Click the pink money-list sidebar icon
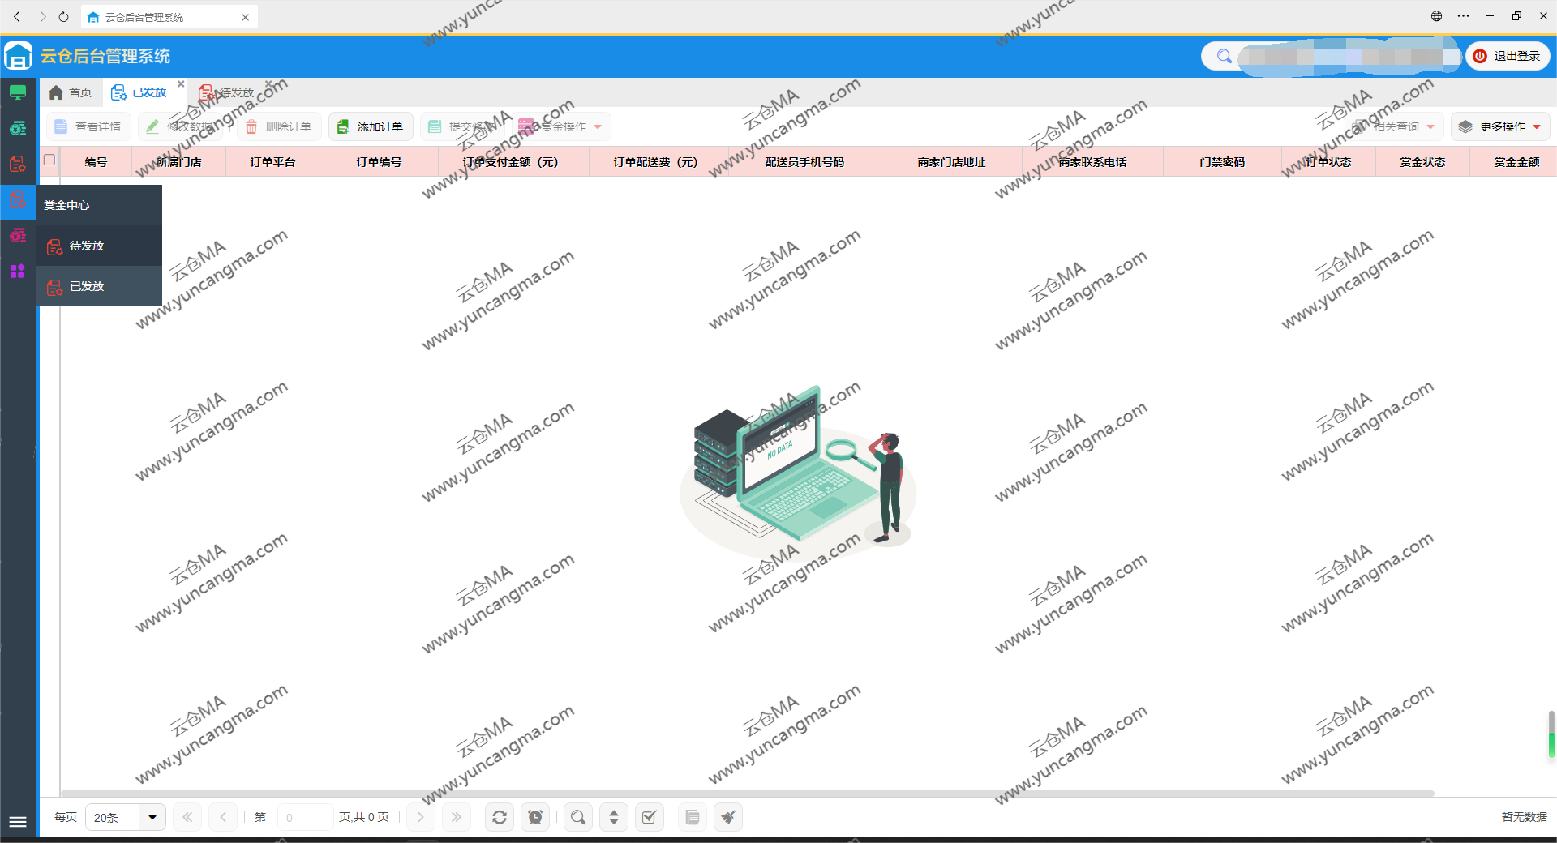Screen dimensions: 1557x843 pyautogui.click(x=18, y=235)
